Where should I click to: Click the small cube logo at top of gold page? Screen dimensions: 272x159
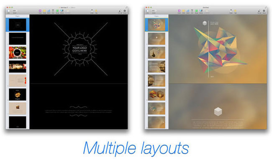coord(205,23)
